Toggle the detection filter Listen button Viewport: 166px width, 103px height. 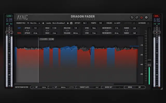pos(71,87)
